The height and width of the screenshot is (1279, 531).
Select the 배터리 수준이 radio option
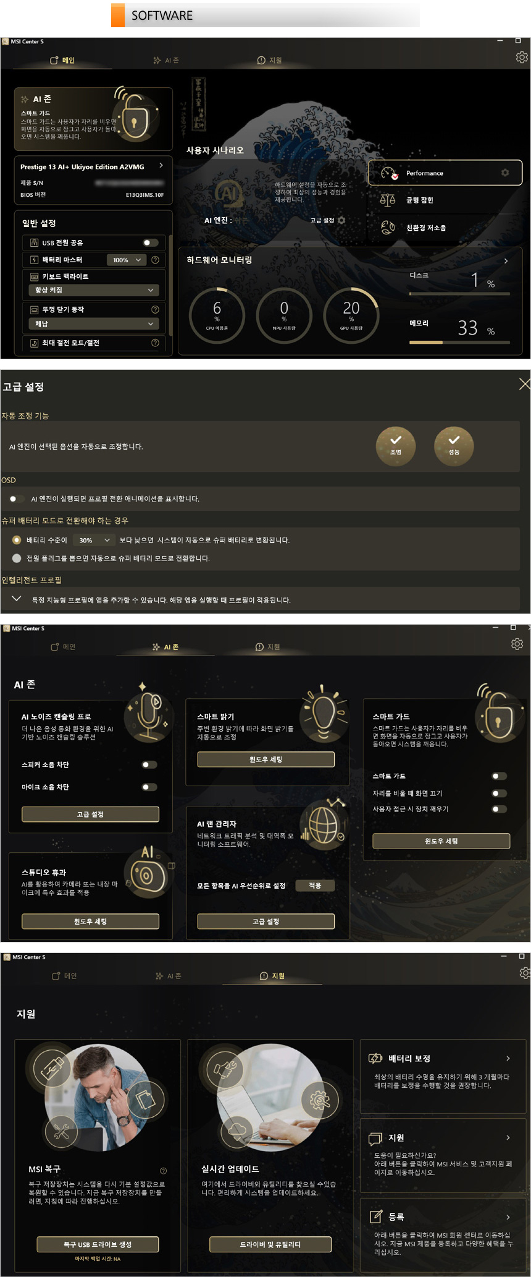[17, 540]
